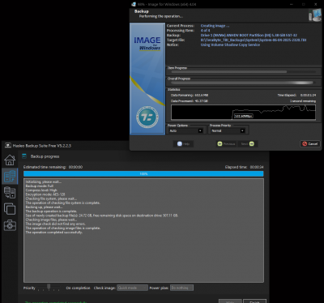Click the Time Elapsed value in Statistics
Viewport: 324px width, 303px height.
(308, 95)
